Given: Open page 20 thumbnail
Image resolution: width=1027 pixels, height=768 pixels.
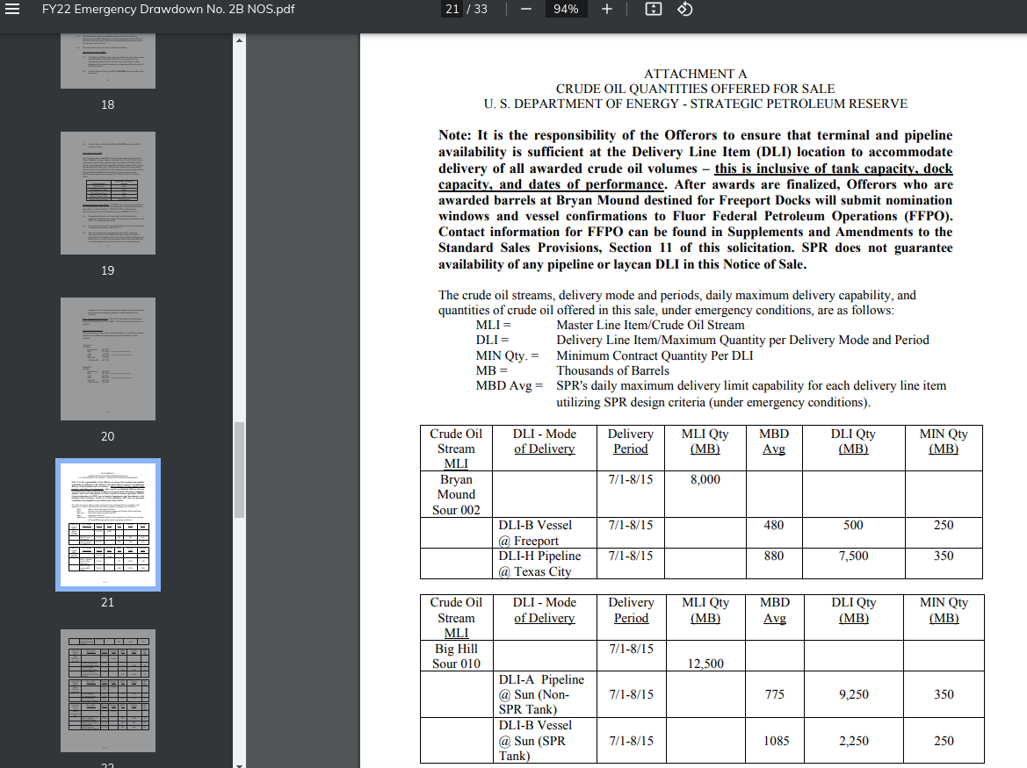Looking at the screenshot, I should click(108, 359).
